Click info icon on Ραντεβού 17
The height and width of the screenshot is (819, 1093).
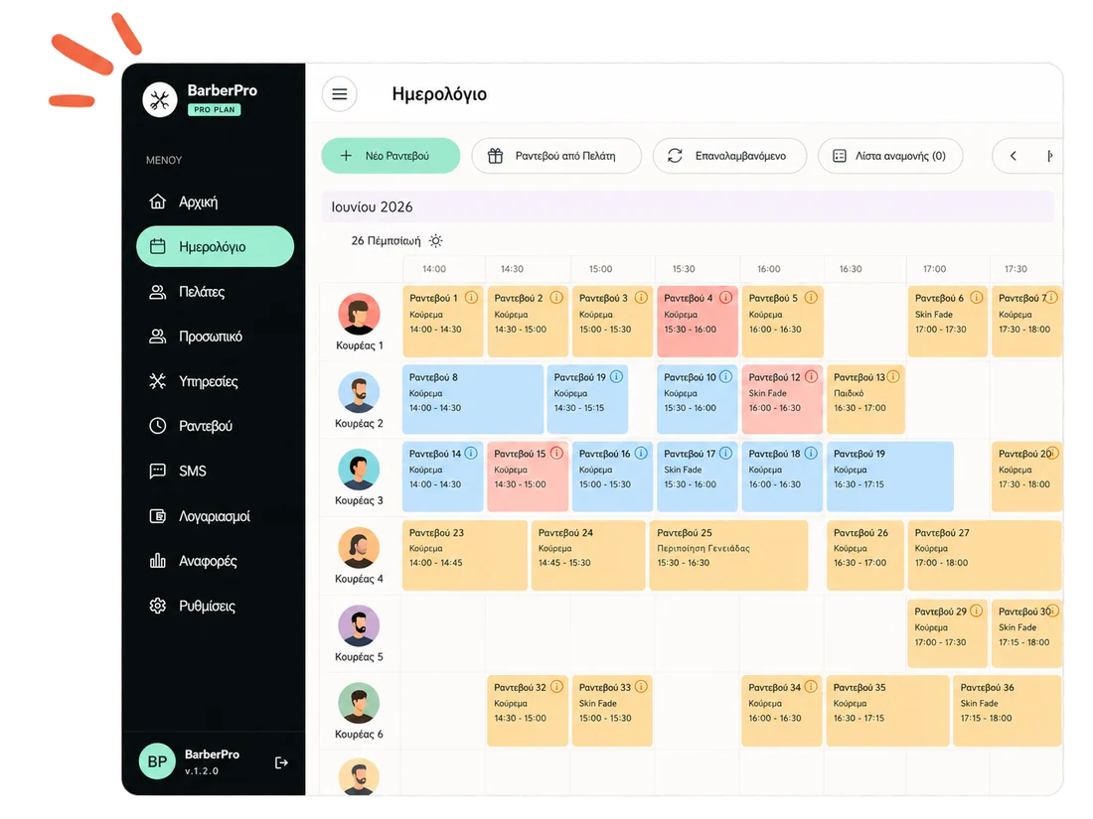tap(725, 454)
